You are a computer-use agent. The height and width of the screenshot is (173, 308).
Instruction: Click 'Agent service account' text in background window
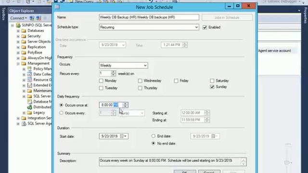(274, 51)
